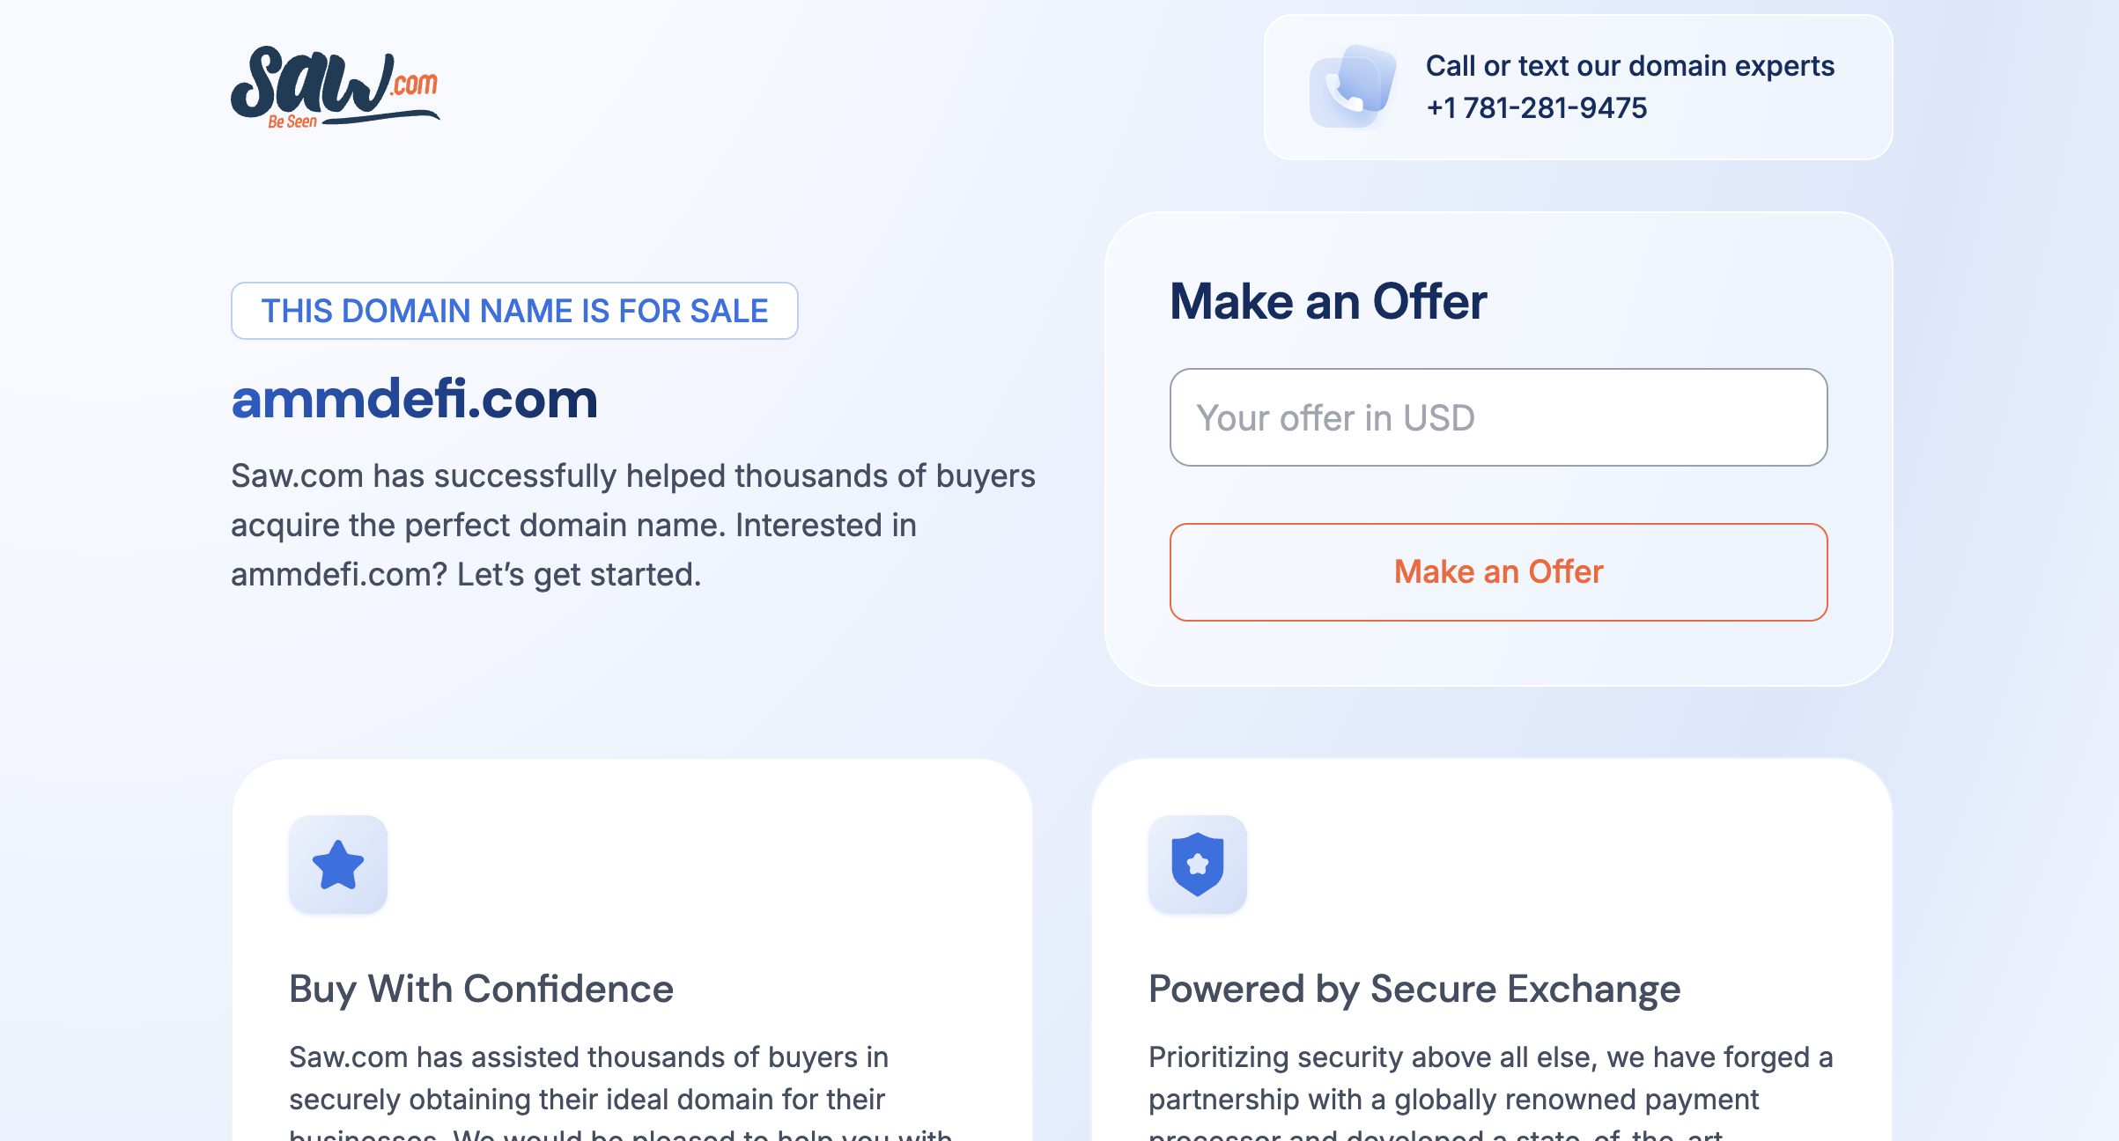The image size is (2119, 1141).
Task: Click the Powered by Secure Exchange heading
Action: click(1414, 988)
